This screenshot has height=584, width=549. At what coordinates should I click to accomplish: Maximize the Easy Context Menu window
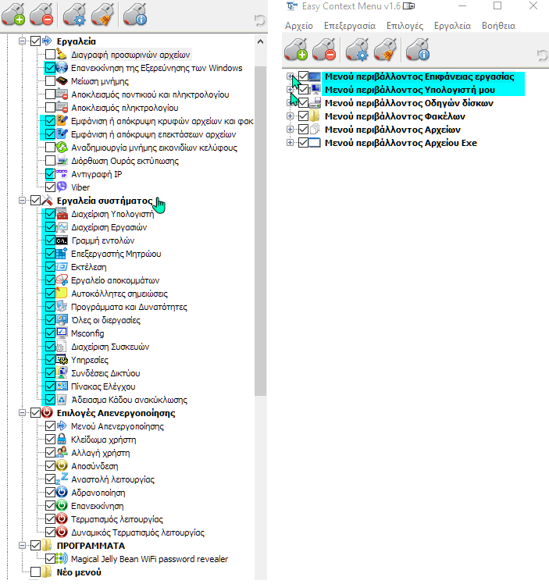pyautogui.click(x=497, y=5)
